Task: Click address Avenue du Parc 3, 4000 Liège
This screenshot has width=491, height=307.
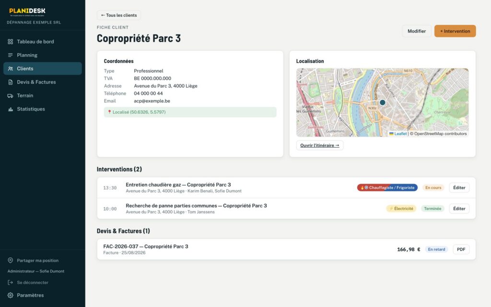Action: click(x=165, y=86)
